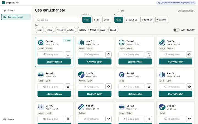The width and height of the screenshot is (198, 124).
Task: Toggle the Reklam tone filter
Action: [x=82, y=30]
